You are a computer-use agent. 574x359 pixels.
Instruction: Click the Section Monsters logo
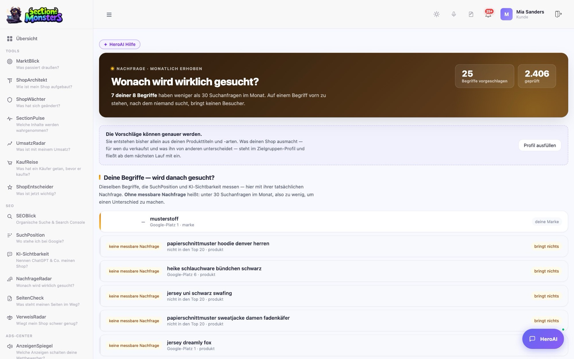tap(34, 15)
